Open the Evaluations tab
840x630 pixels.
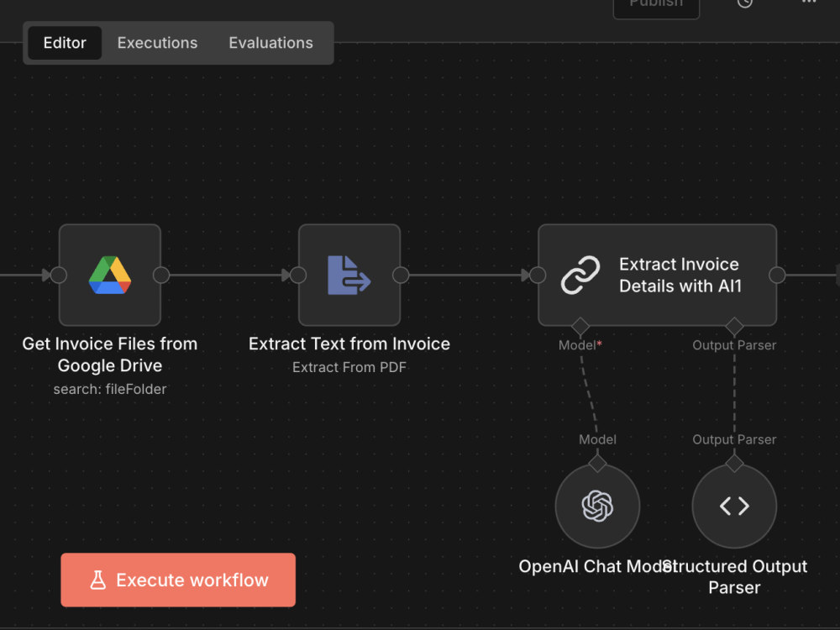coord(270,43)
